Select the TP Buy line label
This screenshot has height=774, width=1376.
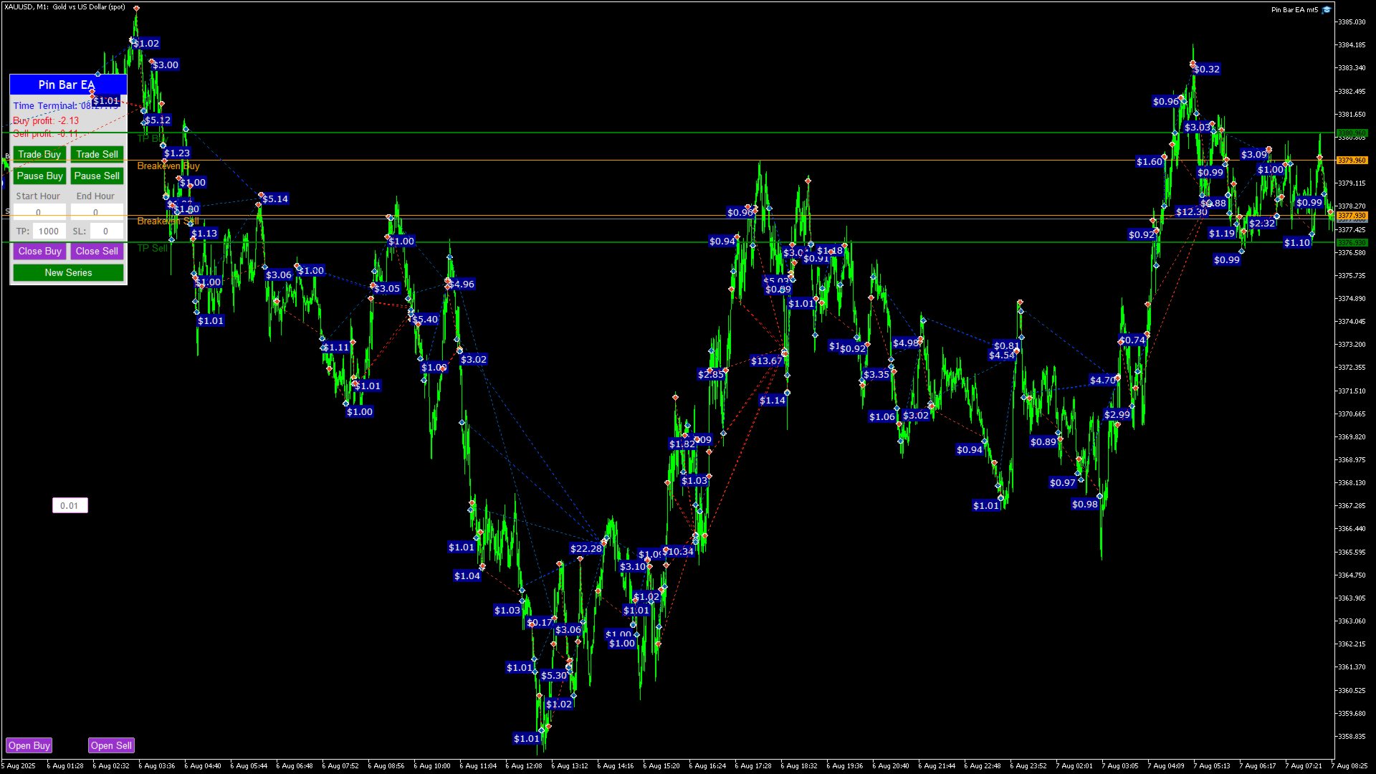[152, 138]
